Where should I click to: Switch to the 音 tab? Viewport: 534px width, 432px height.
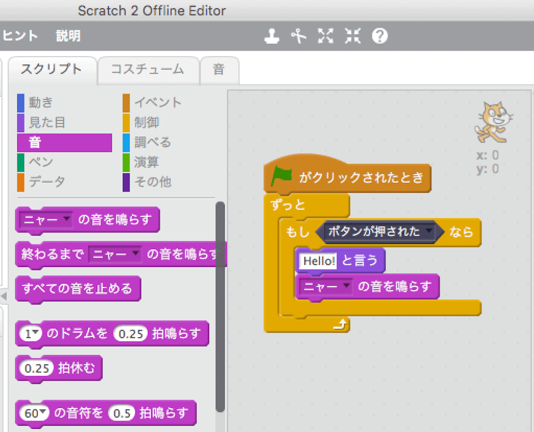tap(219, 70)
